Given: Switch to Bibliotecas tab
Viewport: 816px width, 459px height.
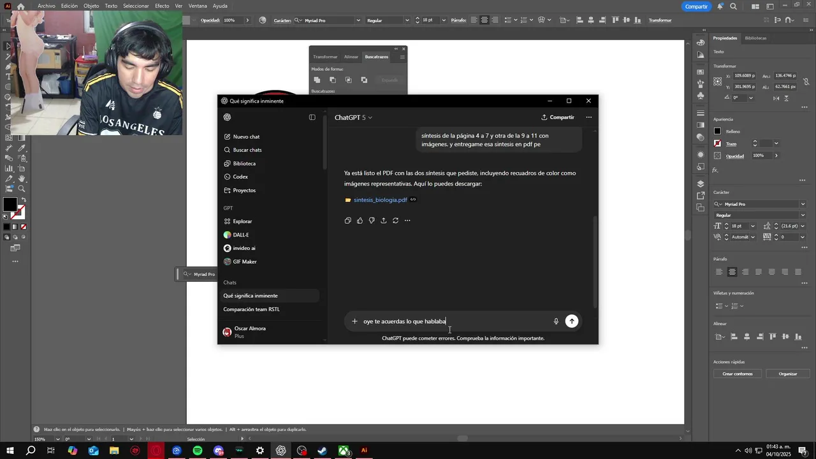Looking at the screenshot, I should [755, 38].
